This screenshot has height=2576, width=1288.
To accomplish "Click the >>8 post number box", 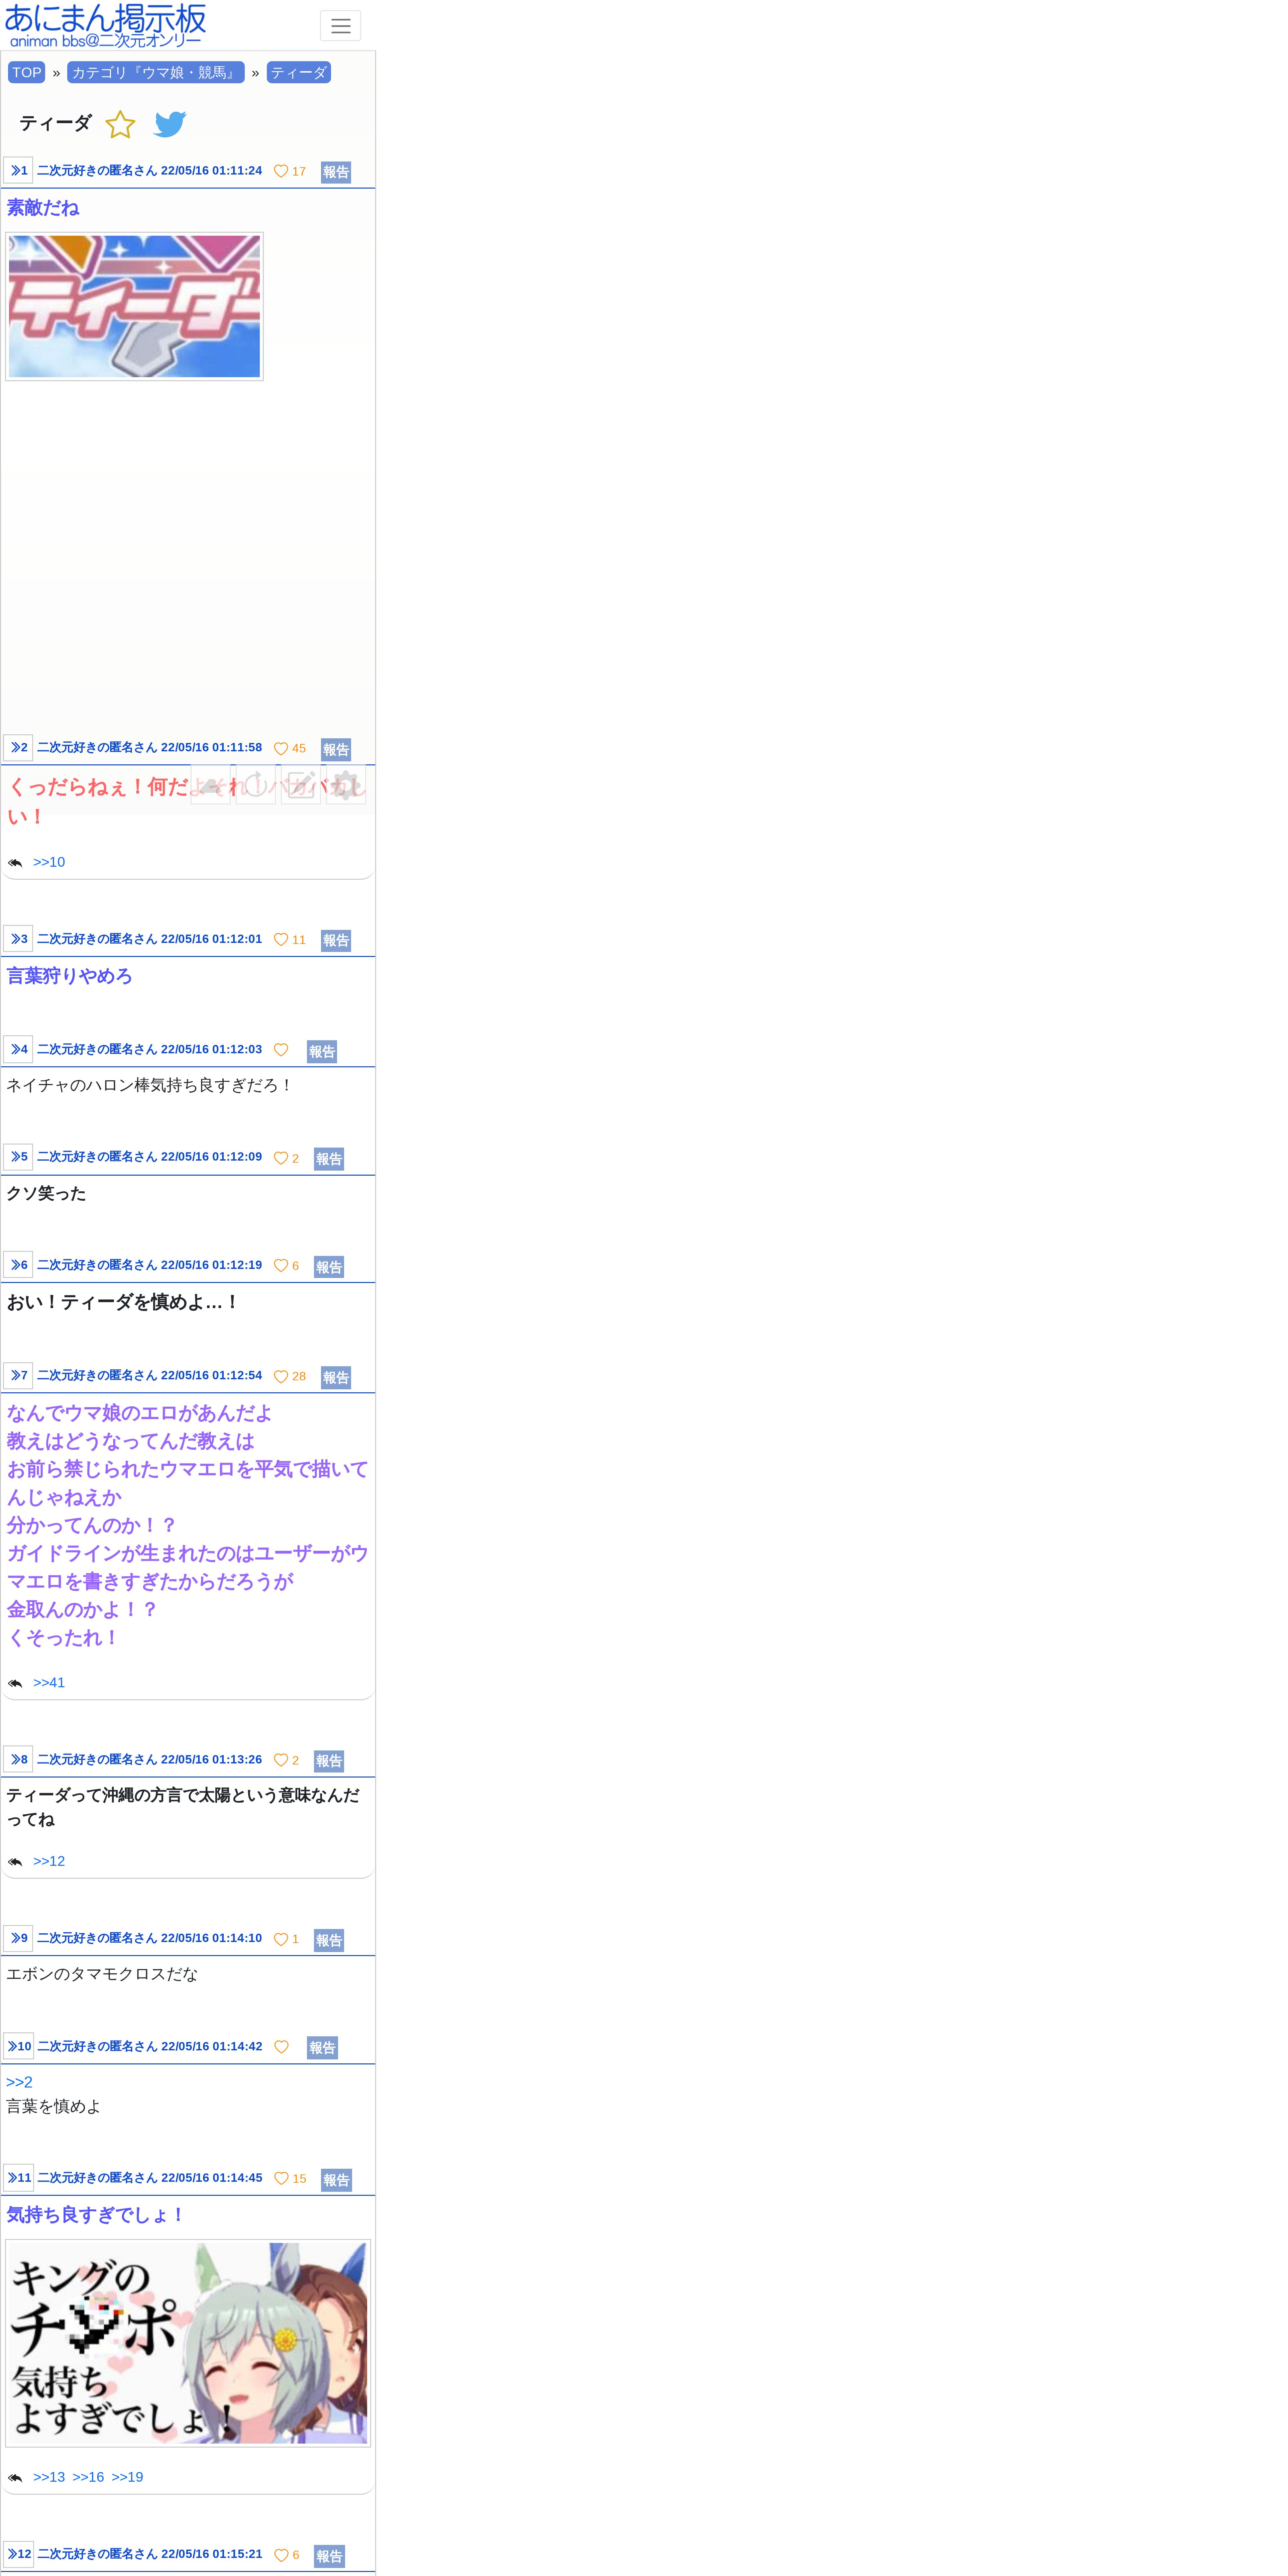I will 18,1760.
